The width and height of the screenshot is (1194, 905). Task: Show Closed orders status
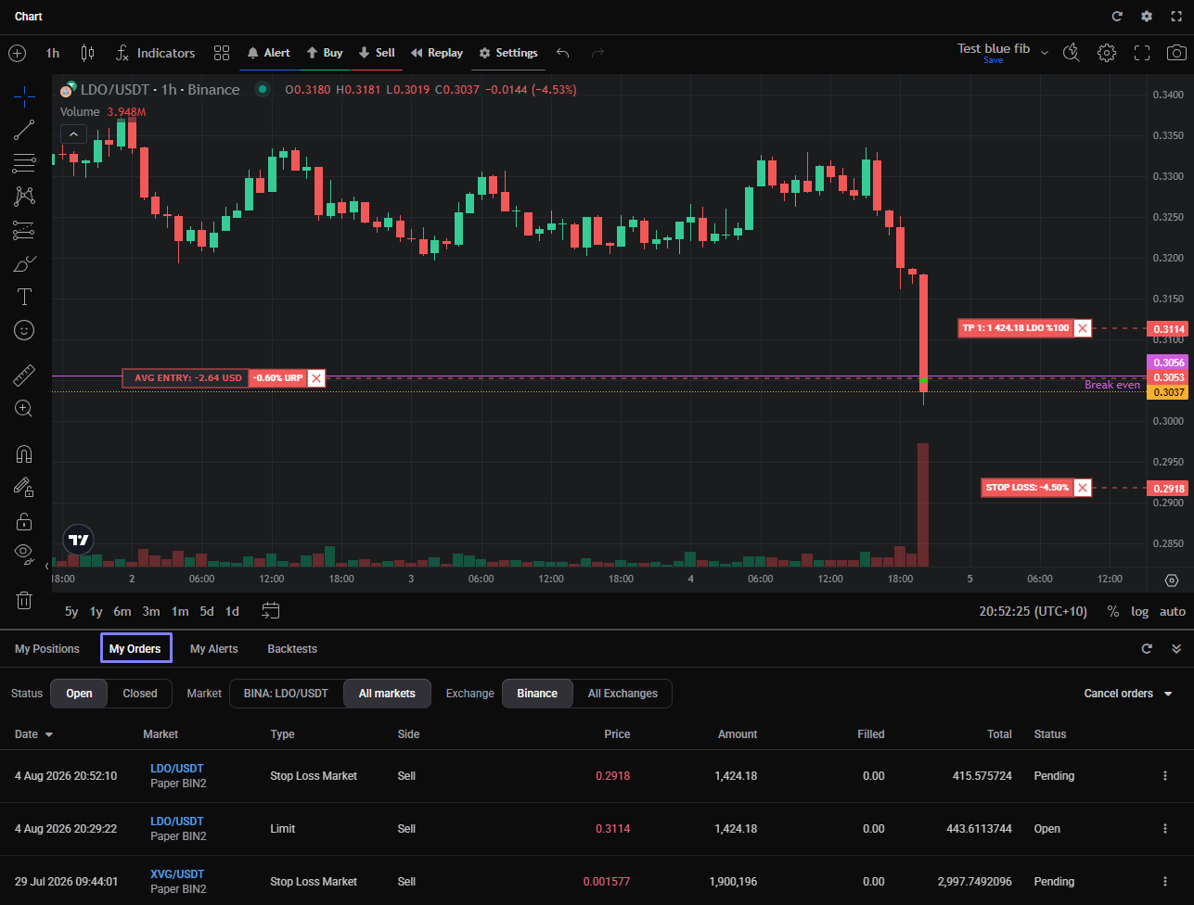140,694
